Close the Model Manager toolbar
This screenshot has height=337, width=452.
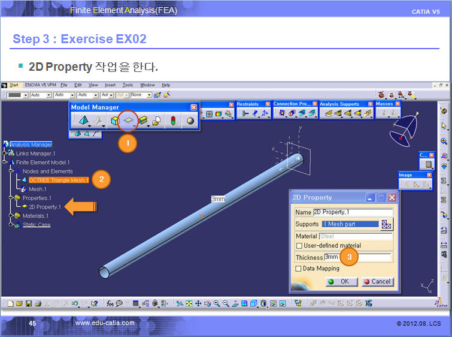click(193, 107)
